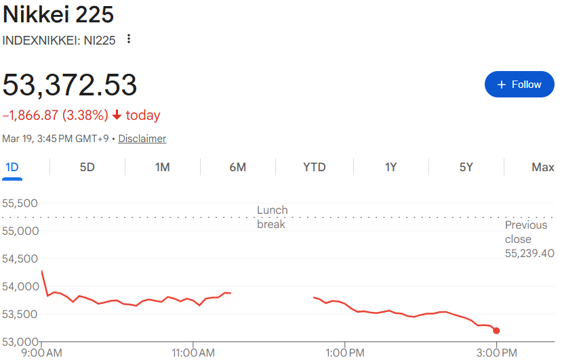Click the −1,866.87 (3.38%) change text
The image size is (562, 362).
(55, 115)
